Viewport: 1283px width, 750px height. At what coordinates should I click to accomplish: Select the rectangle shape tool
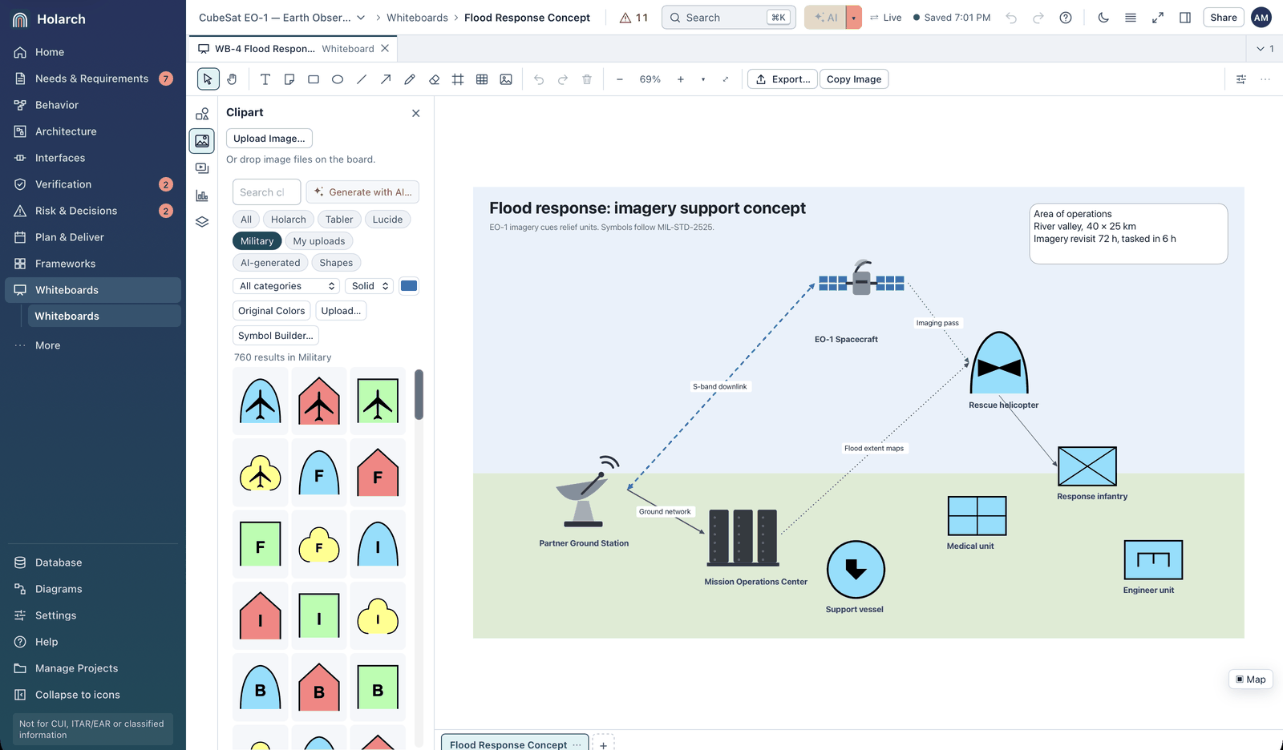(x=314, y=79)
